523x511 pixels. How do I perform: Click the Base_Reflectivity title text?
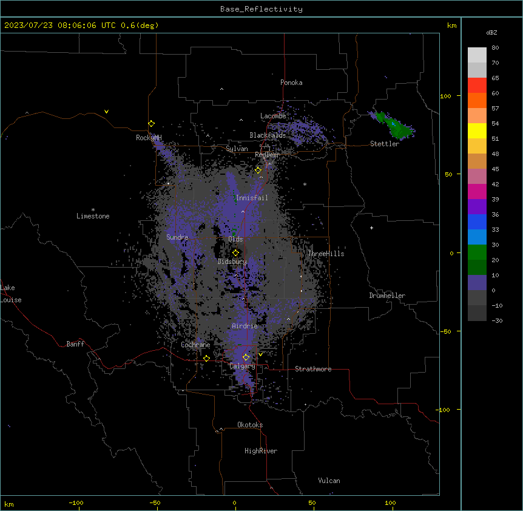[x=261, y=9]
